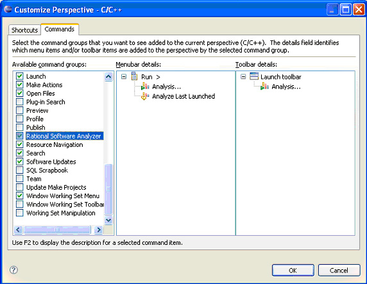Screen dimensions: 367x284
Task: Select the Launch toolbar tree item
Action: click(281, 77)
